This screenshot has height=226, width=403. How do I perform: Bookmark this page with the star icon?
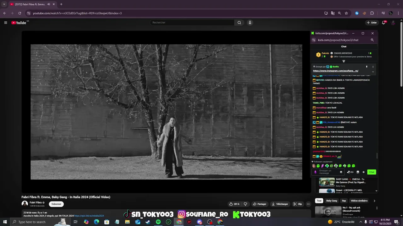pos(346,13)
